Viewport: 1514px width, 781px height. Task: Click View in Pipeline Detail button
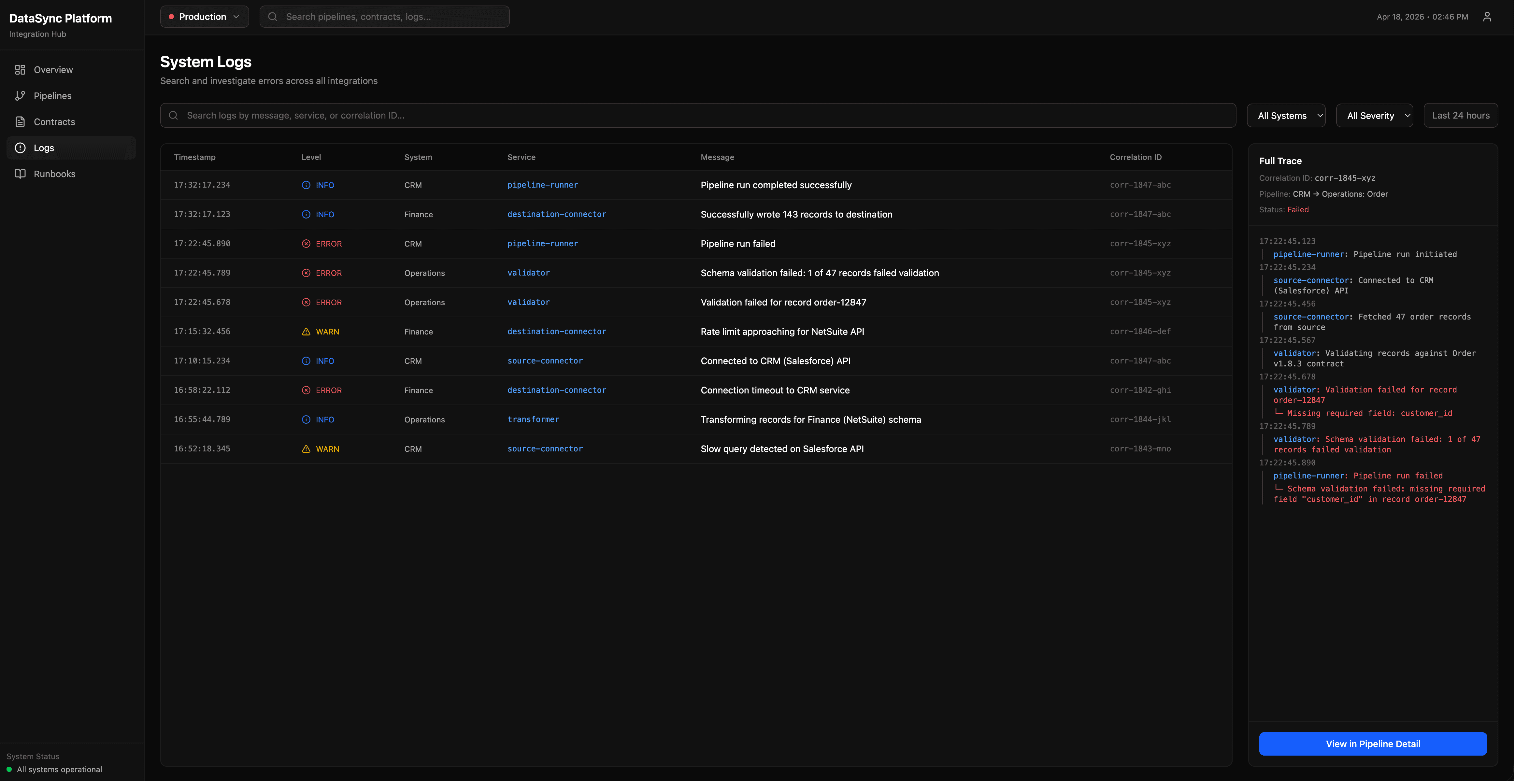pyautogui.click(x=1373, y=744)
